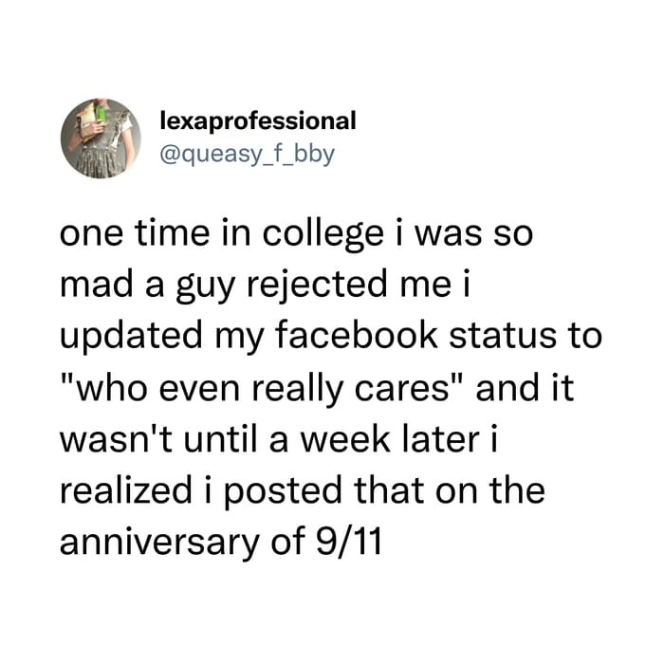Select the word "college" in the tweet
The width and height of the screenshot is (664, 664).
point(323,235)
